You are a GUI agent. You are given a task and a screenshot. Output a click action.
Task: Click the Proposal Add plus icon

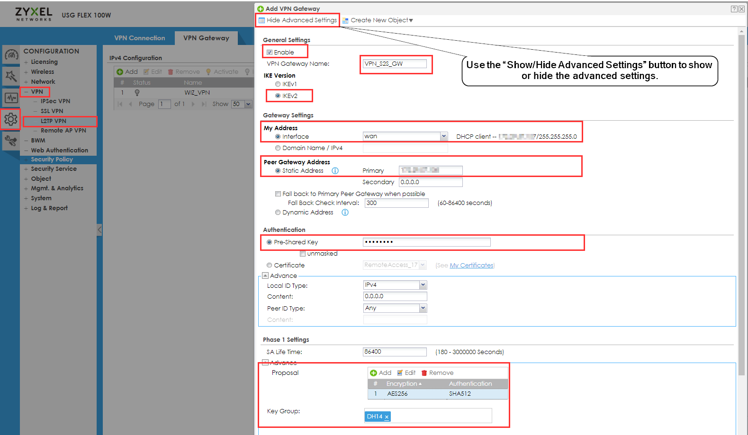[x=373, y=373]
